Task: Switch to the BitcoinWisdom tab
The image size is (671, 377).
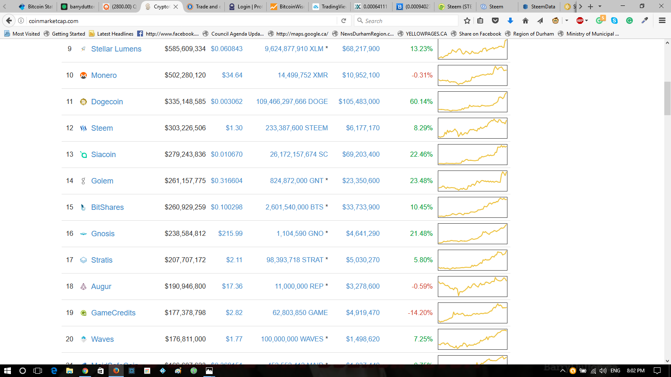Action: click(287, 6)
